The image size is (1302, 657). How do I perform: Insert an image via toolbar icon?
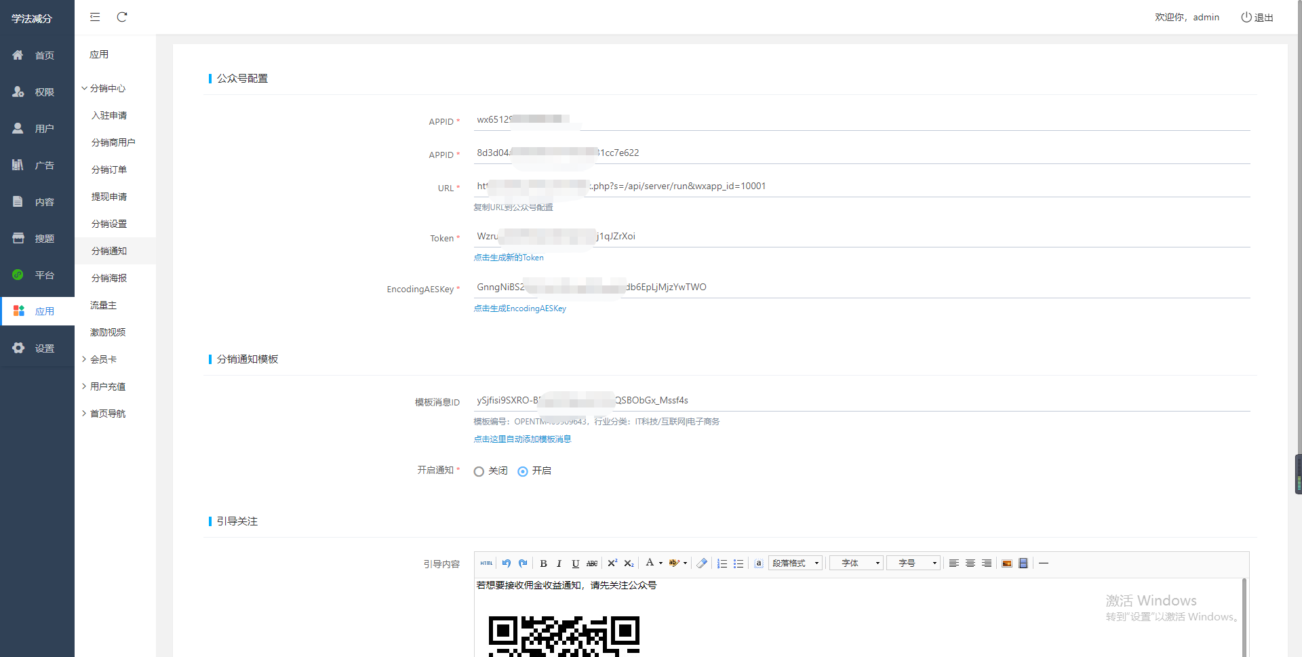[1007, 563]
